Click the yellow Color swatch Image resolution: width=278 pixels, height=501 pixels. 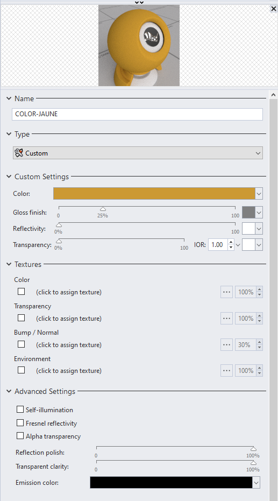(154, 194)
